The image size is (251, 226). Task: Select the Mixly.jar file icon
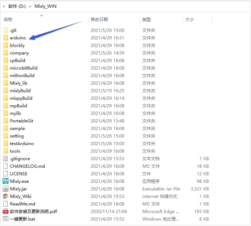tap(6, 189)
